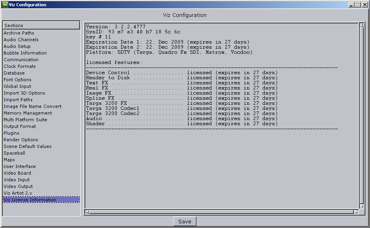Select the Plugins section
Viewport: 370px width, 228px height.
click(x=11, y=133)
